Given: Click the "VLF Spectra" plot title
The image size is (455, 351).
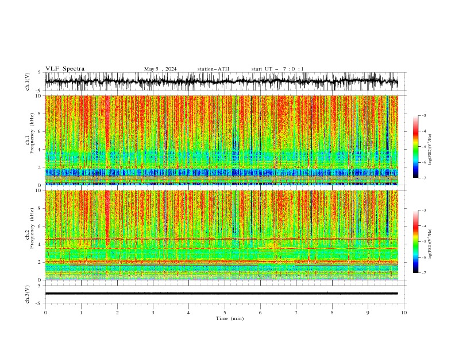Looking at the screenshot, I should 65,69.
